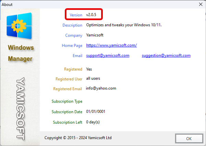Viewport: 206px width, 146px height.
Task: Click the support@yamicsoft.com email link
Action: [x=108, y=56]
